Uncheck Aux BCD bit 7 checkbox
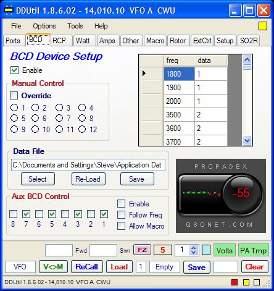The image size is (274, 291). [x=26, y=214]
